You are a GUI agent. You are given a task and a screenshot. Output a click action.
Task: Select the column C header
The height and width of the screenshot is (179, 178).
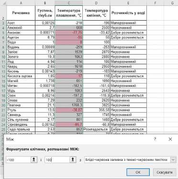[x=69, y=3]
